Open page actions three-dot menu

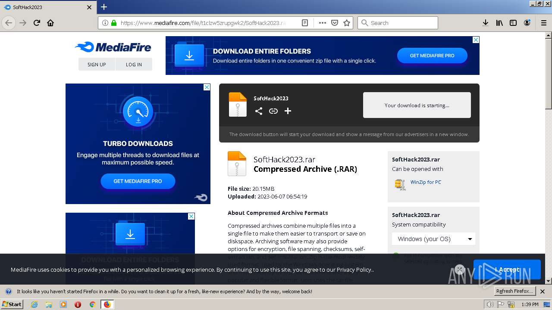pos(322,23)
